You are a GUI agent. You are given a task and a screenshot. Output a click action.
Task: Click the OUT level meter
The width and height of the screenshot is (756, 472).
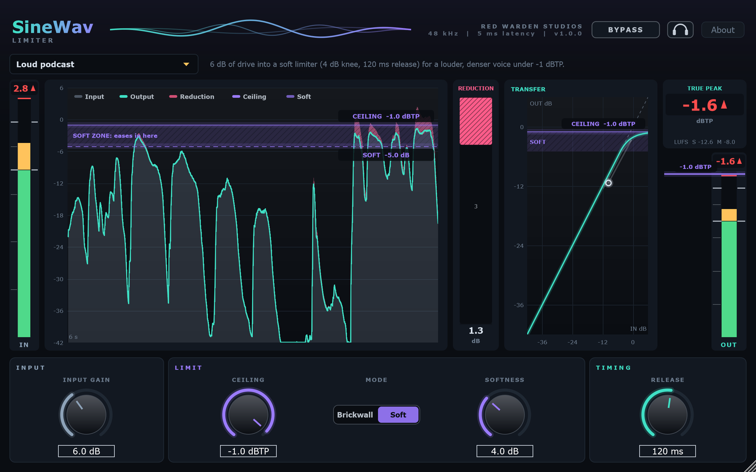[x=729, y=255]
